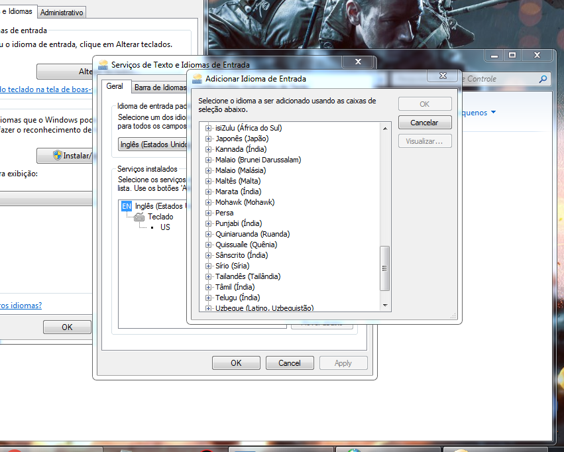Maximize the Control Panel window
Image resolution: width=564 pixels, height=452 pixels.
512,55
